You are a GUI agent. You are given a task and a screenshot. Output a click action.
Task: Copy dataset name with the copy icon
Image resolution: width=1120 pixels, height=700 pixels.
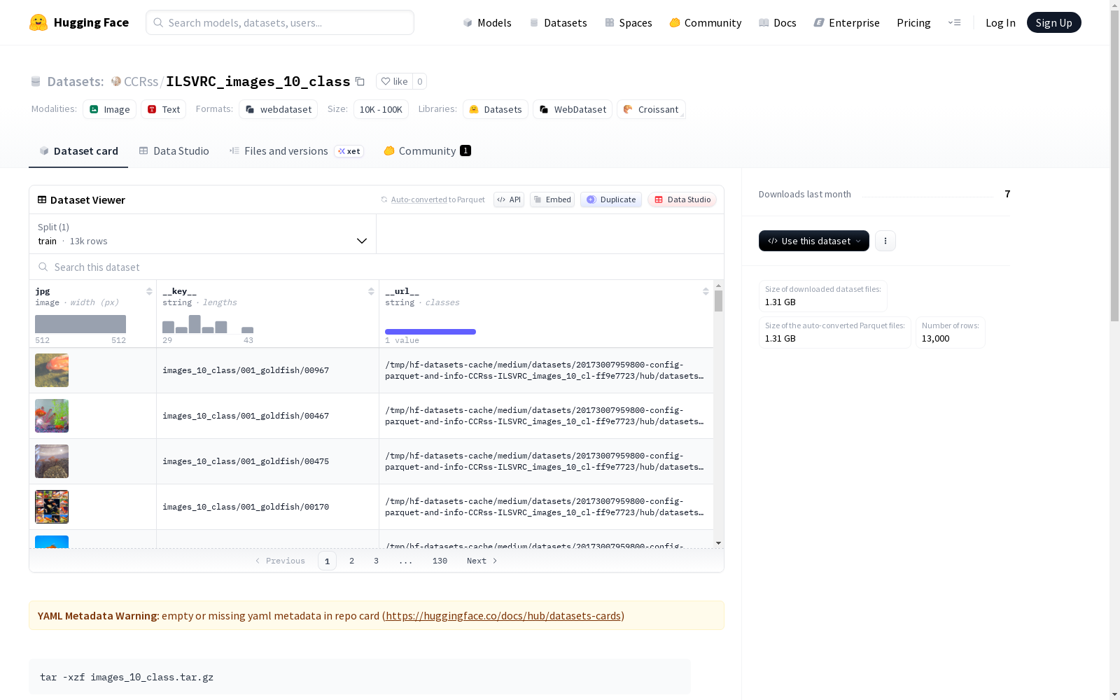coord(360,81)
